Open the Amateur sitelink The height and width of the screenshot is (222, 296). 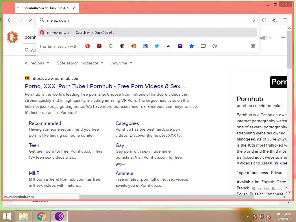(x=125, y=173)
